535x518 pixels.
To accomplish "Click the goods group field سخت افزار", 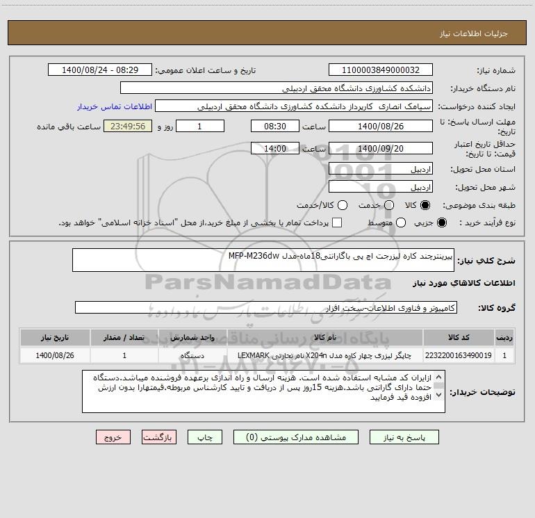I will coord(266,307).
